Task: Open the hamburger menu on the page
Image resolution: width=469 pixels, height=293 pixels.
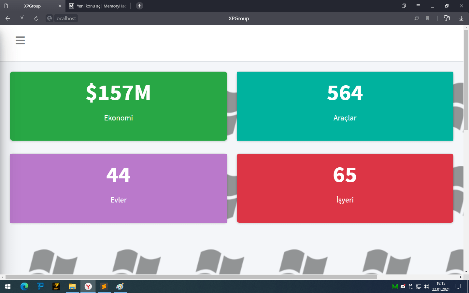Action: click(20, 40)
